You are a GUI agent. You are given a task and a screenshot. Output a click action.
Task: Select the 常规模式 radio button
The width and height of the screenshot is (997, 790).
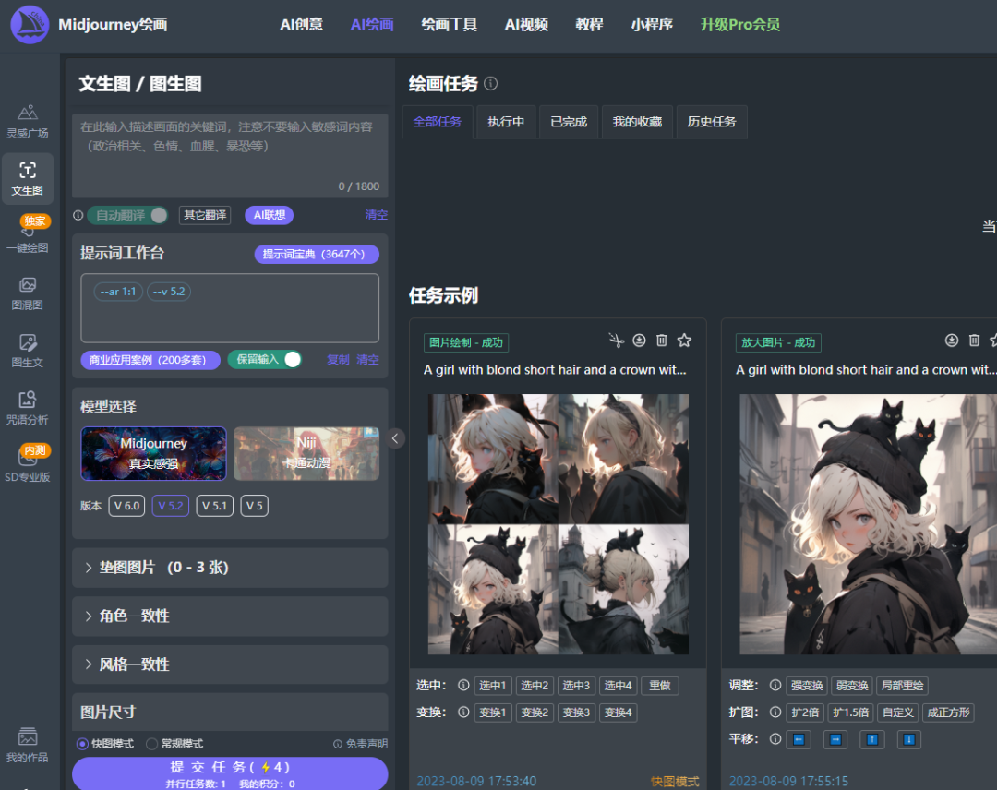tap(152, 744)
